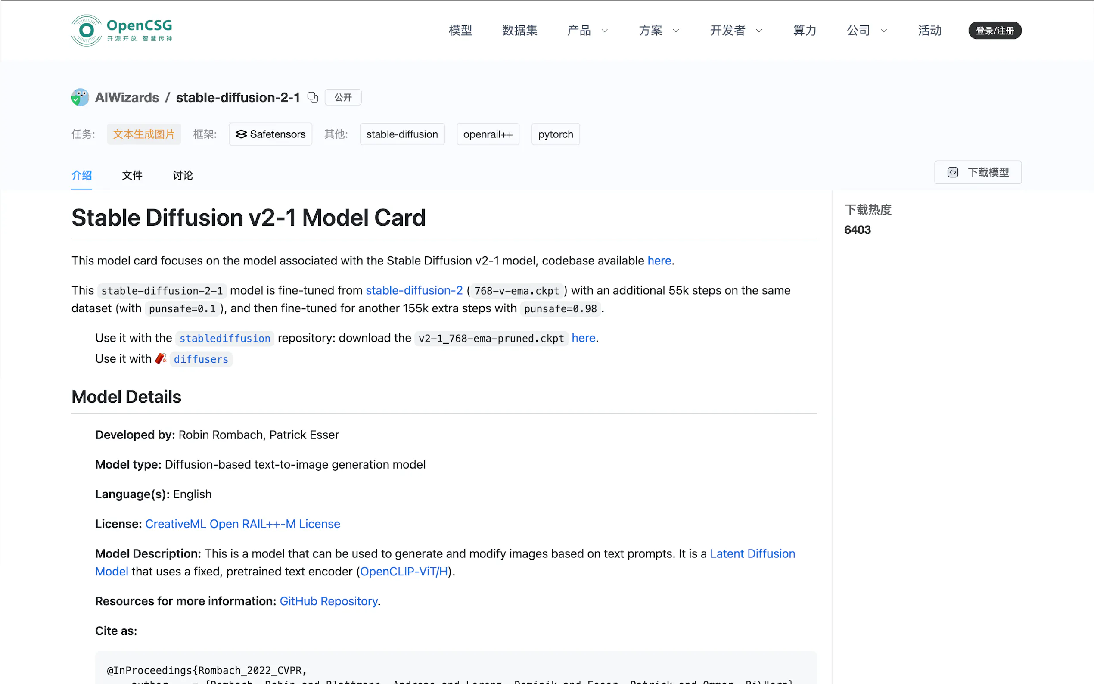This screenshot has height=684, width=1094.
Task: Open the AIWizards namespace link
Action: tap(127, 97)
